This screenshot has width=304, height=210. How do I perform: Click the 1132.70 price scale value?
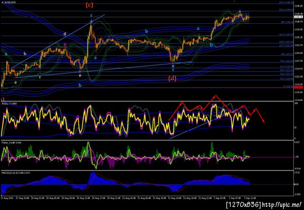click(298, 45)
